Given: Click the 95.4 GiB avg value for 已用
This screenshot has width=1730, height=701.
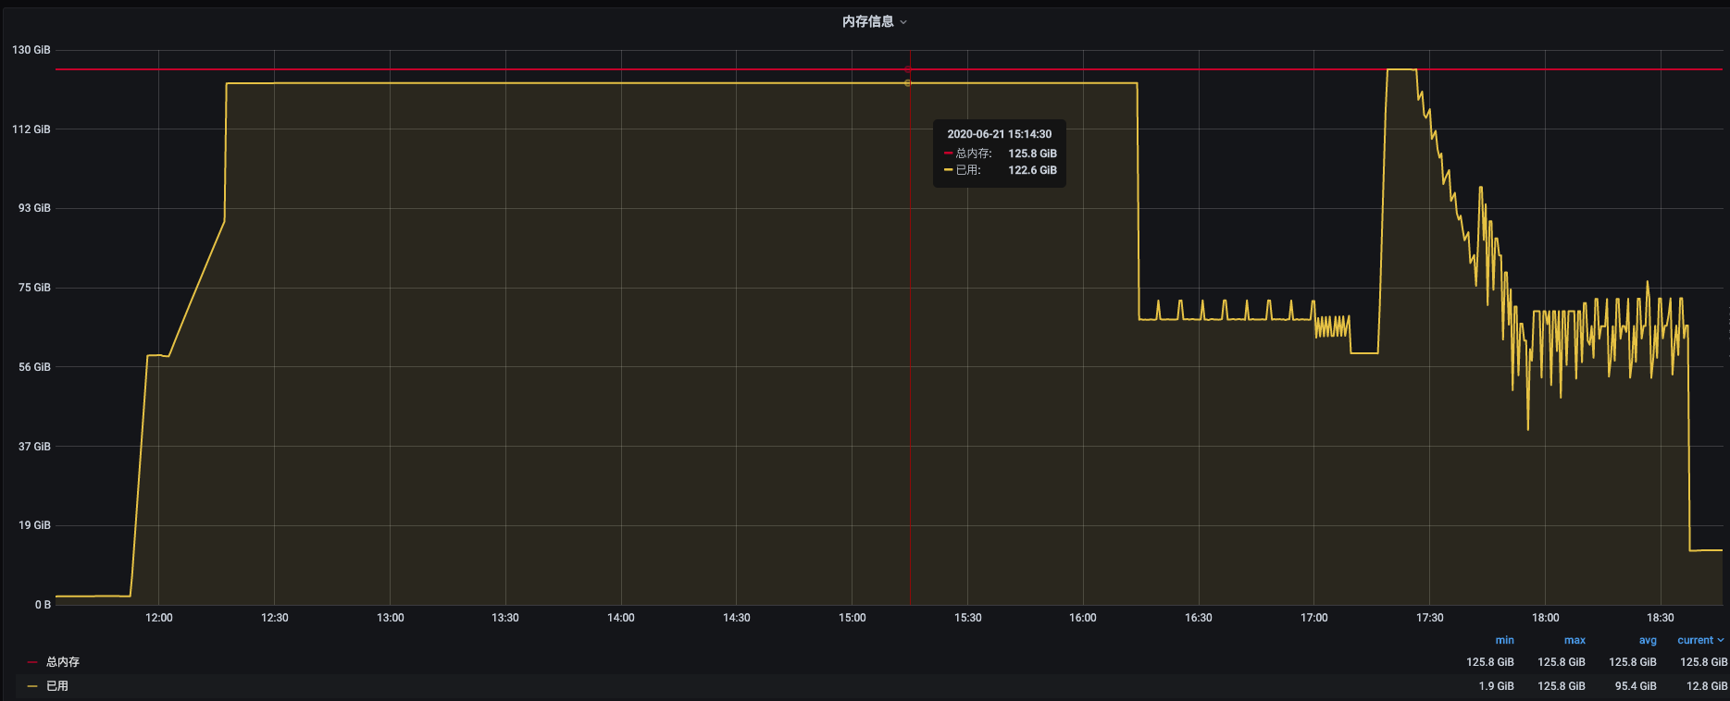Looking at the screenshot, I should coord(1636,686).
